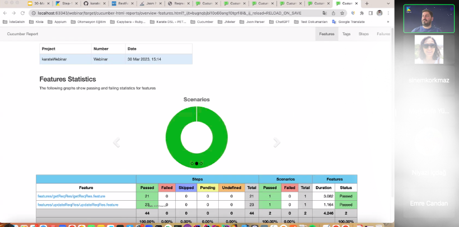
Task: Select the first carousel indicator dot
Action: pyautogui.click(x=193, y=163)
